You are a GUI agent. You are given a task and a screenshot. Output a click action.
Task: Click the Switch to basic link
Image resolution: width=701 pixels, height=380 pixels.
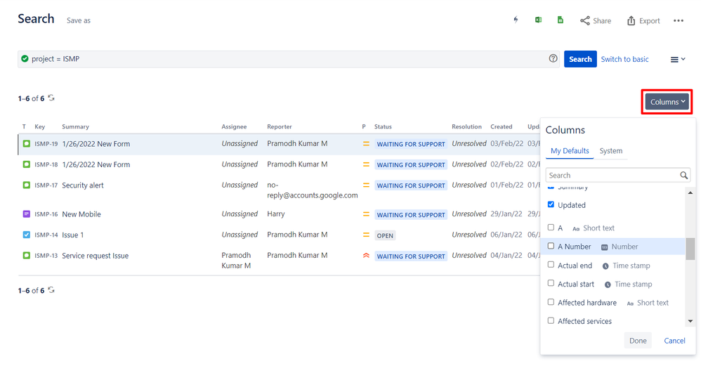[624, 59]
